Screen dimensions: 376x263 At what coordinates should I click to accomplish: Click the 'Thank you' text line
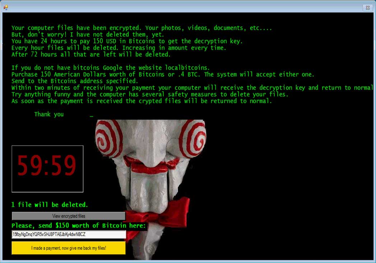click(x=49, y=114)
